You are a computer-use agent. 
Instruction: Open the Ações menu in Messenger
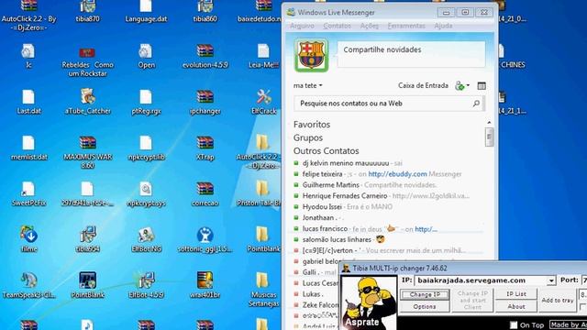369,26
